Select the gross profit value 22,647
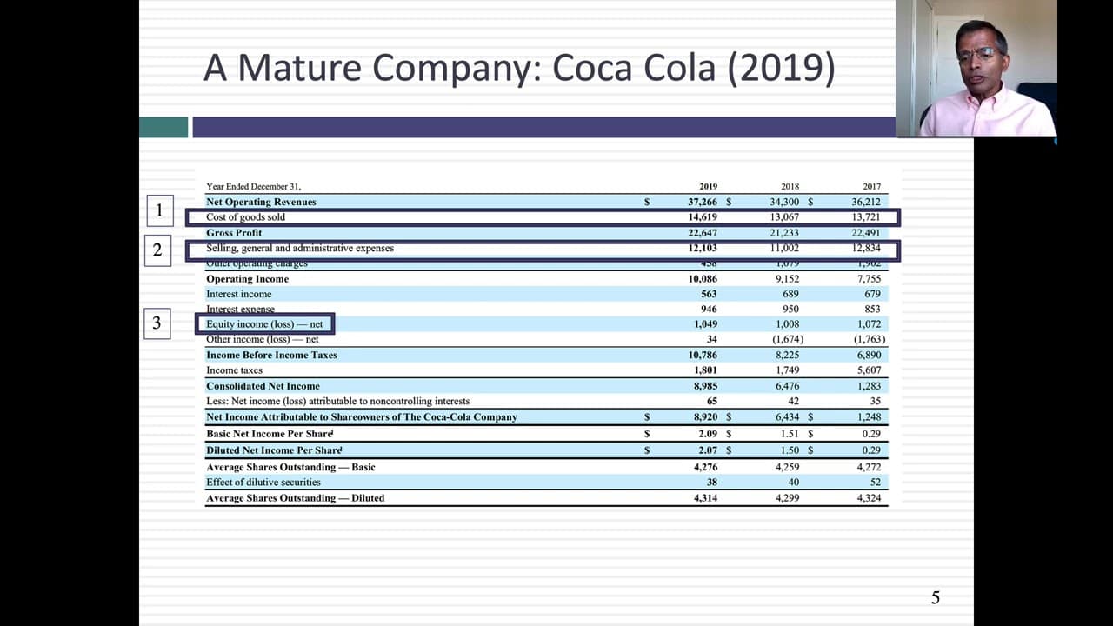The height and width of the screenshot is (626, 1113). pyautogui.click(x=703, y=233)
